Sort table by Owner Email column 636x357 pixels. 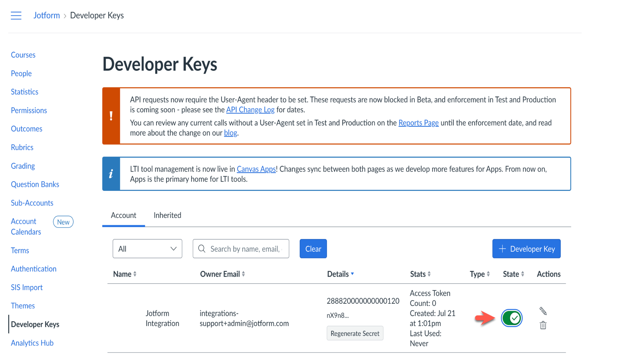pos(223,274)
